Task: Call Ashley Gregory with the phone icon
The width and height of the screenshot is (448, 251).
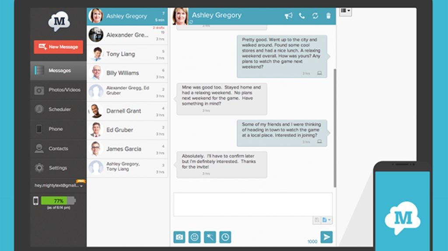Action: 302,16
